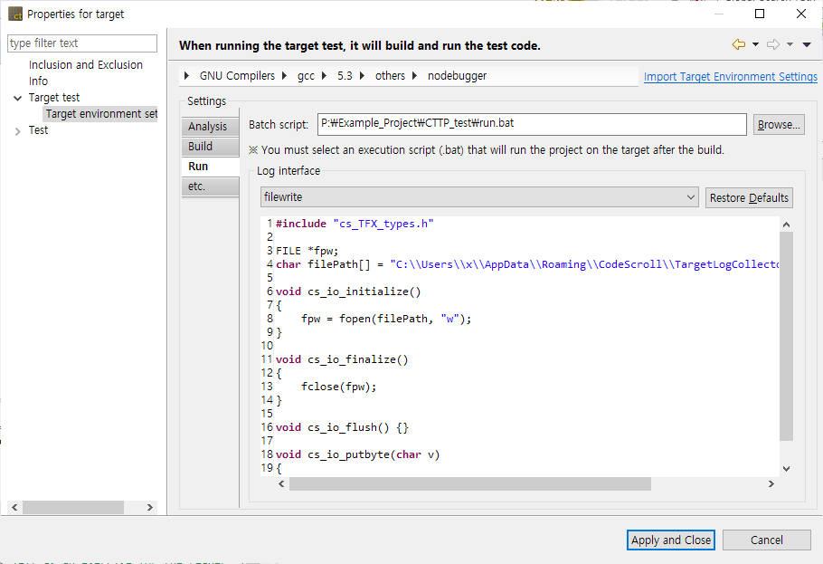Click the CT application icon in title bar
Image resolution: width=823 pixels, height=564 pixels.
pos(15,14)
